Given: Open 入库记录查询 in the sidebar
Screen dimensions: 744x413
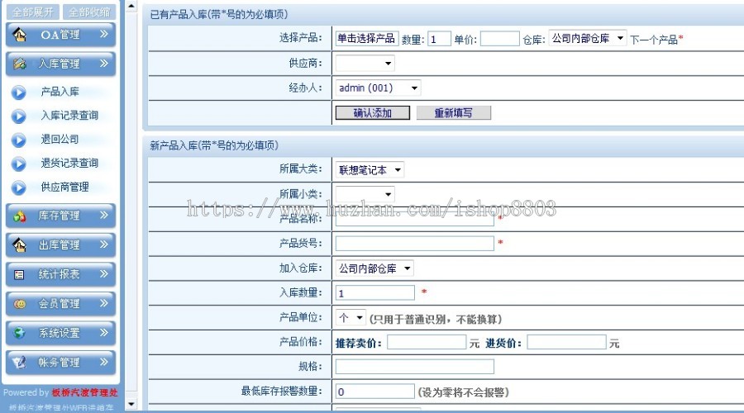Looking at the screenshot, I should pos(69,116).
